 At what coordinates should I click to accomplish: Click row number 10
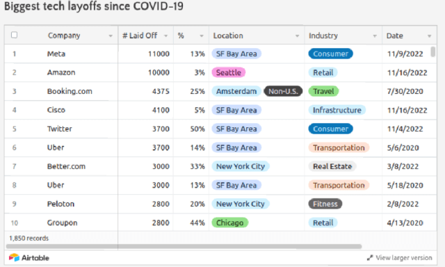14,222
